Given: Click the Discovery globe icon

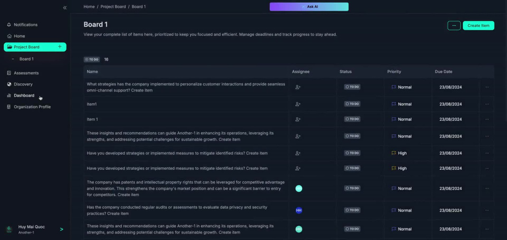Looking at the screenshot, I should (9, 84).
